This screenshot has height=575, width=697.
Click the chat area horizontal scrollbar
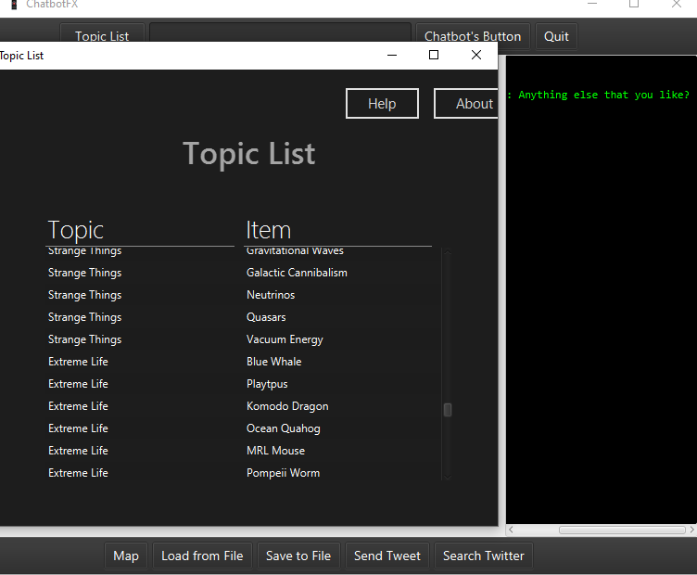pyautogui.click(x=621, y=530)
